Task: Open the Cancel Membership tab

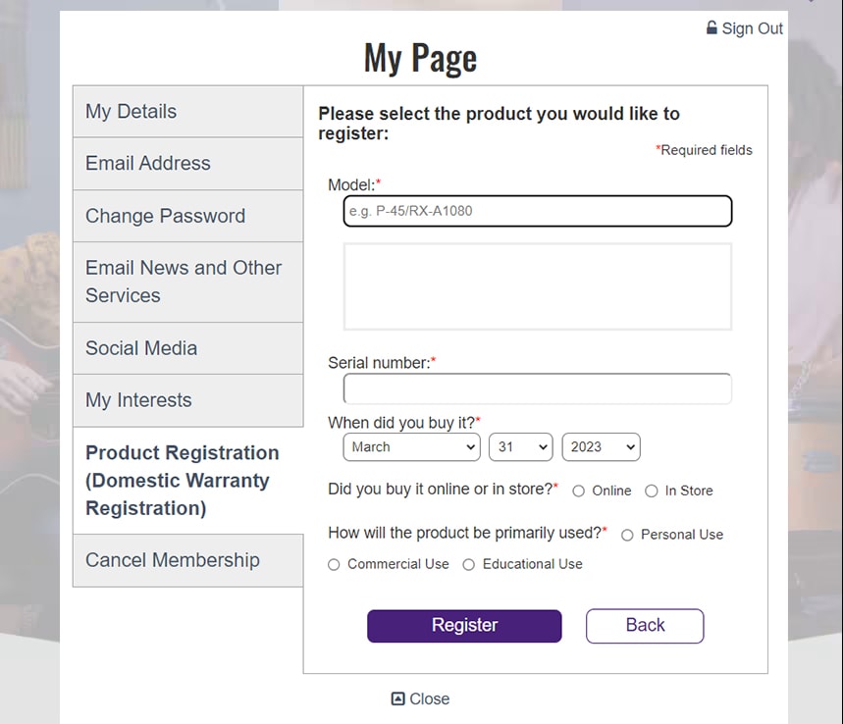Action: point(188,560)
